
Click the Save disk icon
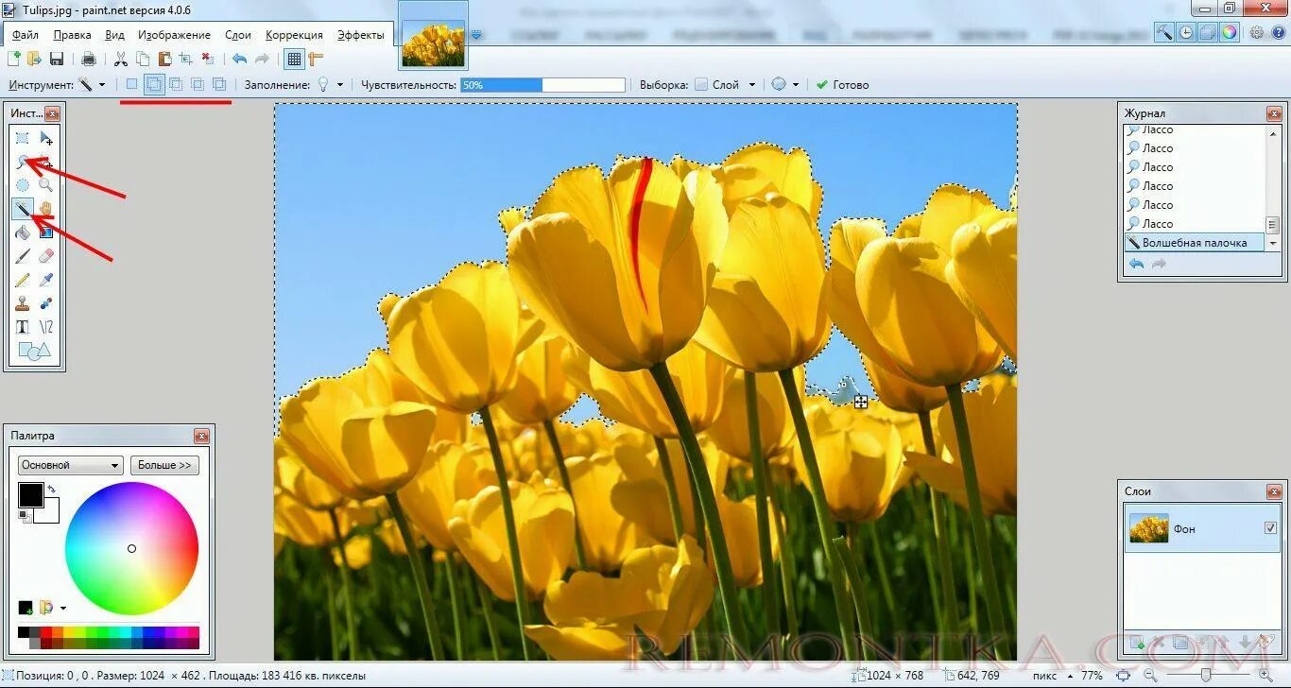tap(57, 59)
